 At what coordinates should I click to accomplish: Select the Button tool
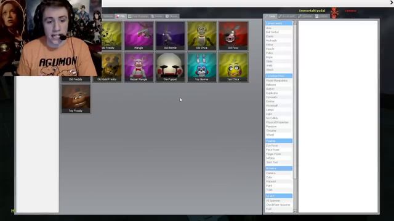click(279, 89)
